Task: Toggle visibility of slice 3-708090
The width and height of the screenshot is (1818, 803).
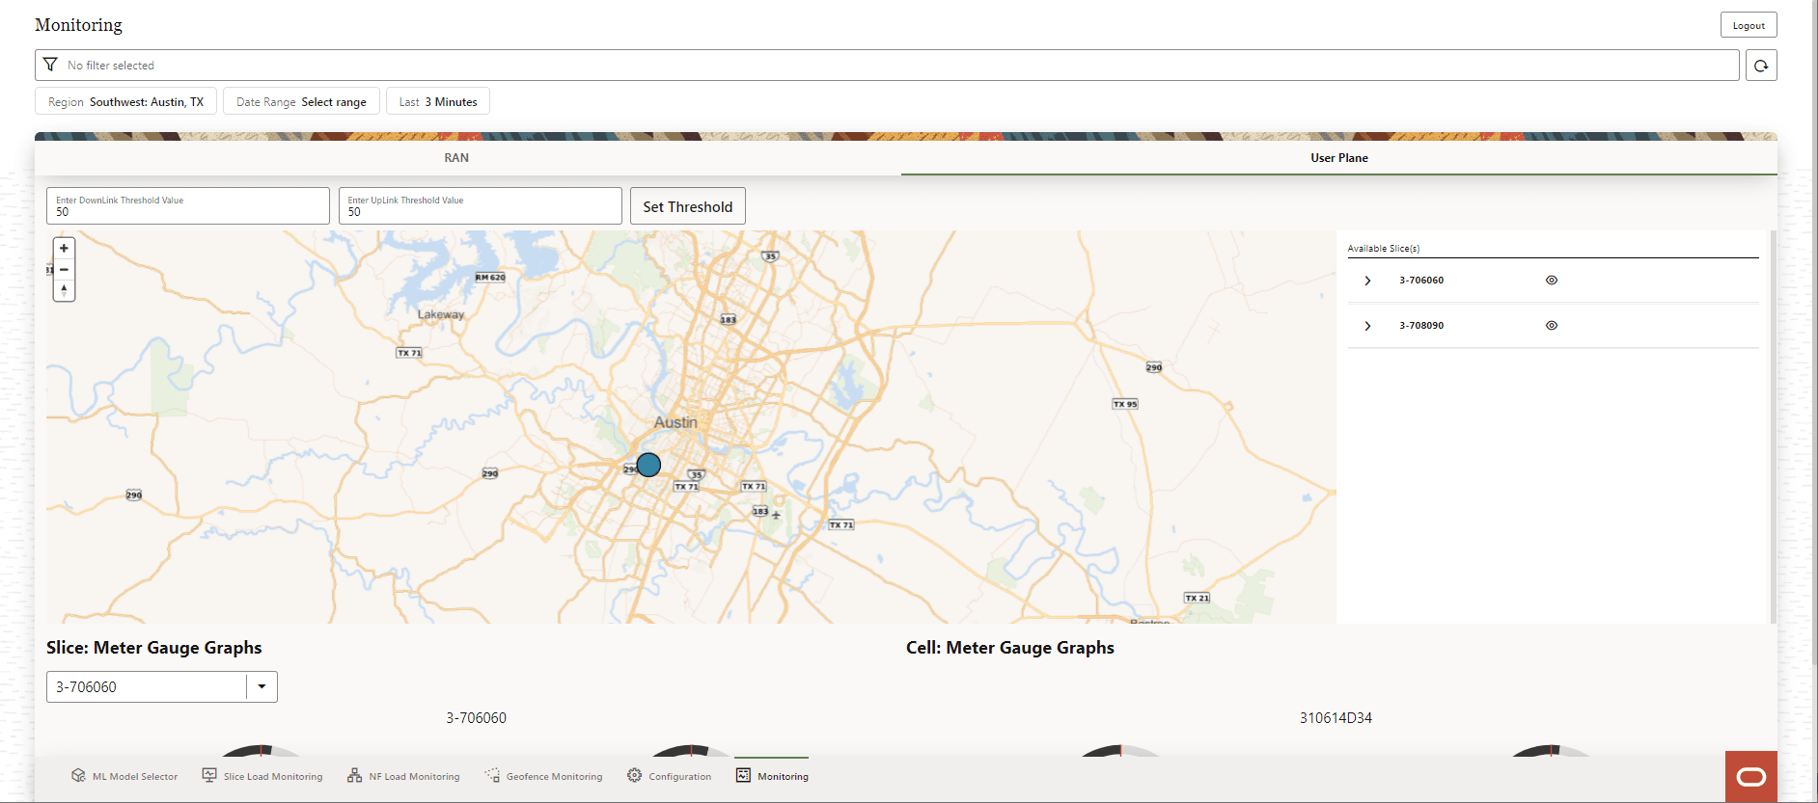Action: coord(1552,325)
